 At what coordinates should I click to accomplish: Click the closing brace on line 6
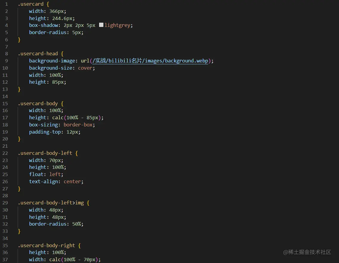pyautogui.click(x=19, y=39)
